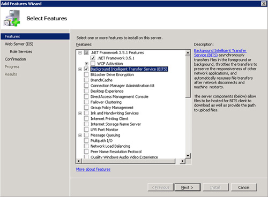Check Internet Storage Name Server
Screen dimensions: 268x197
coord(86,124)
